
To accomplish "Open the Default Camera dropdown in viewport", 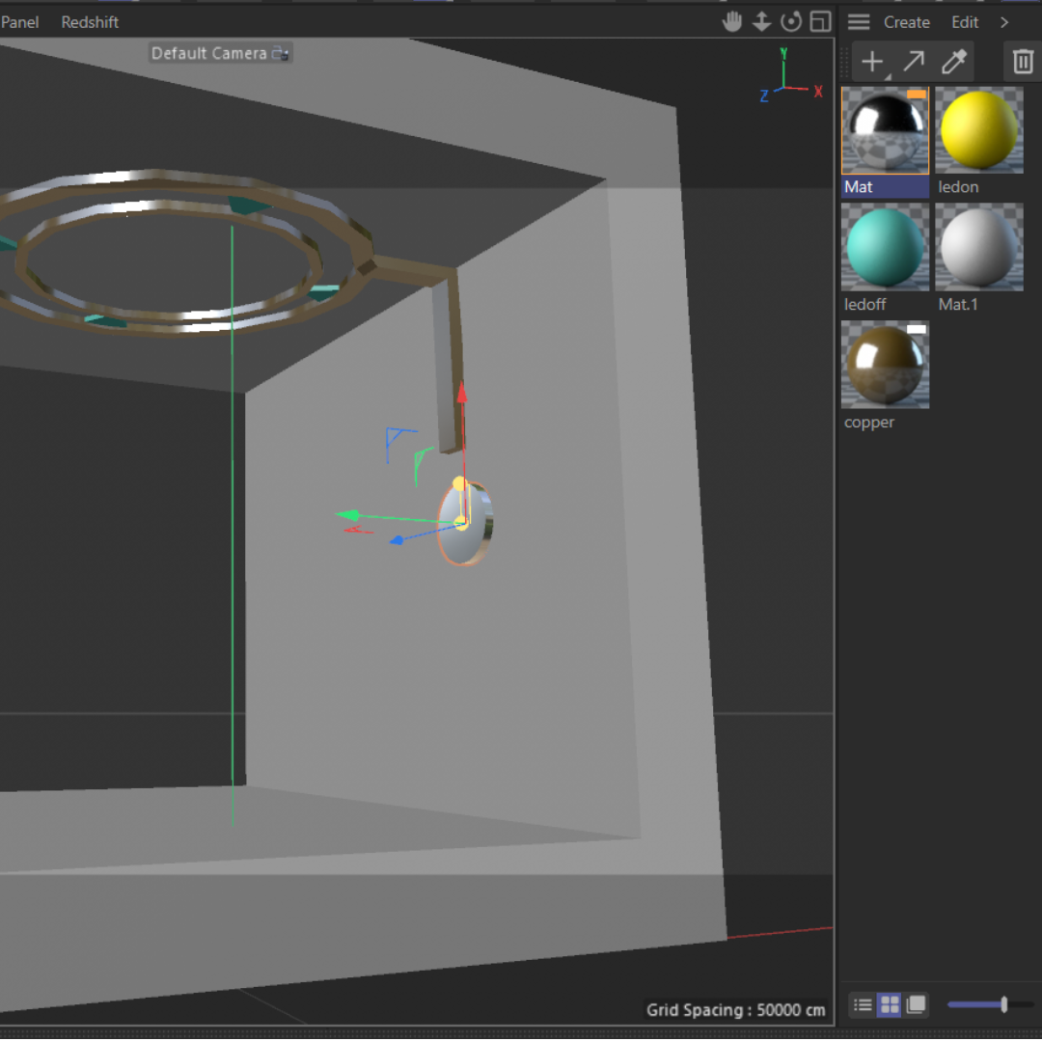I will 220,53.
